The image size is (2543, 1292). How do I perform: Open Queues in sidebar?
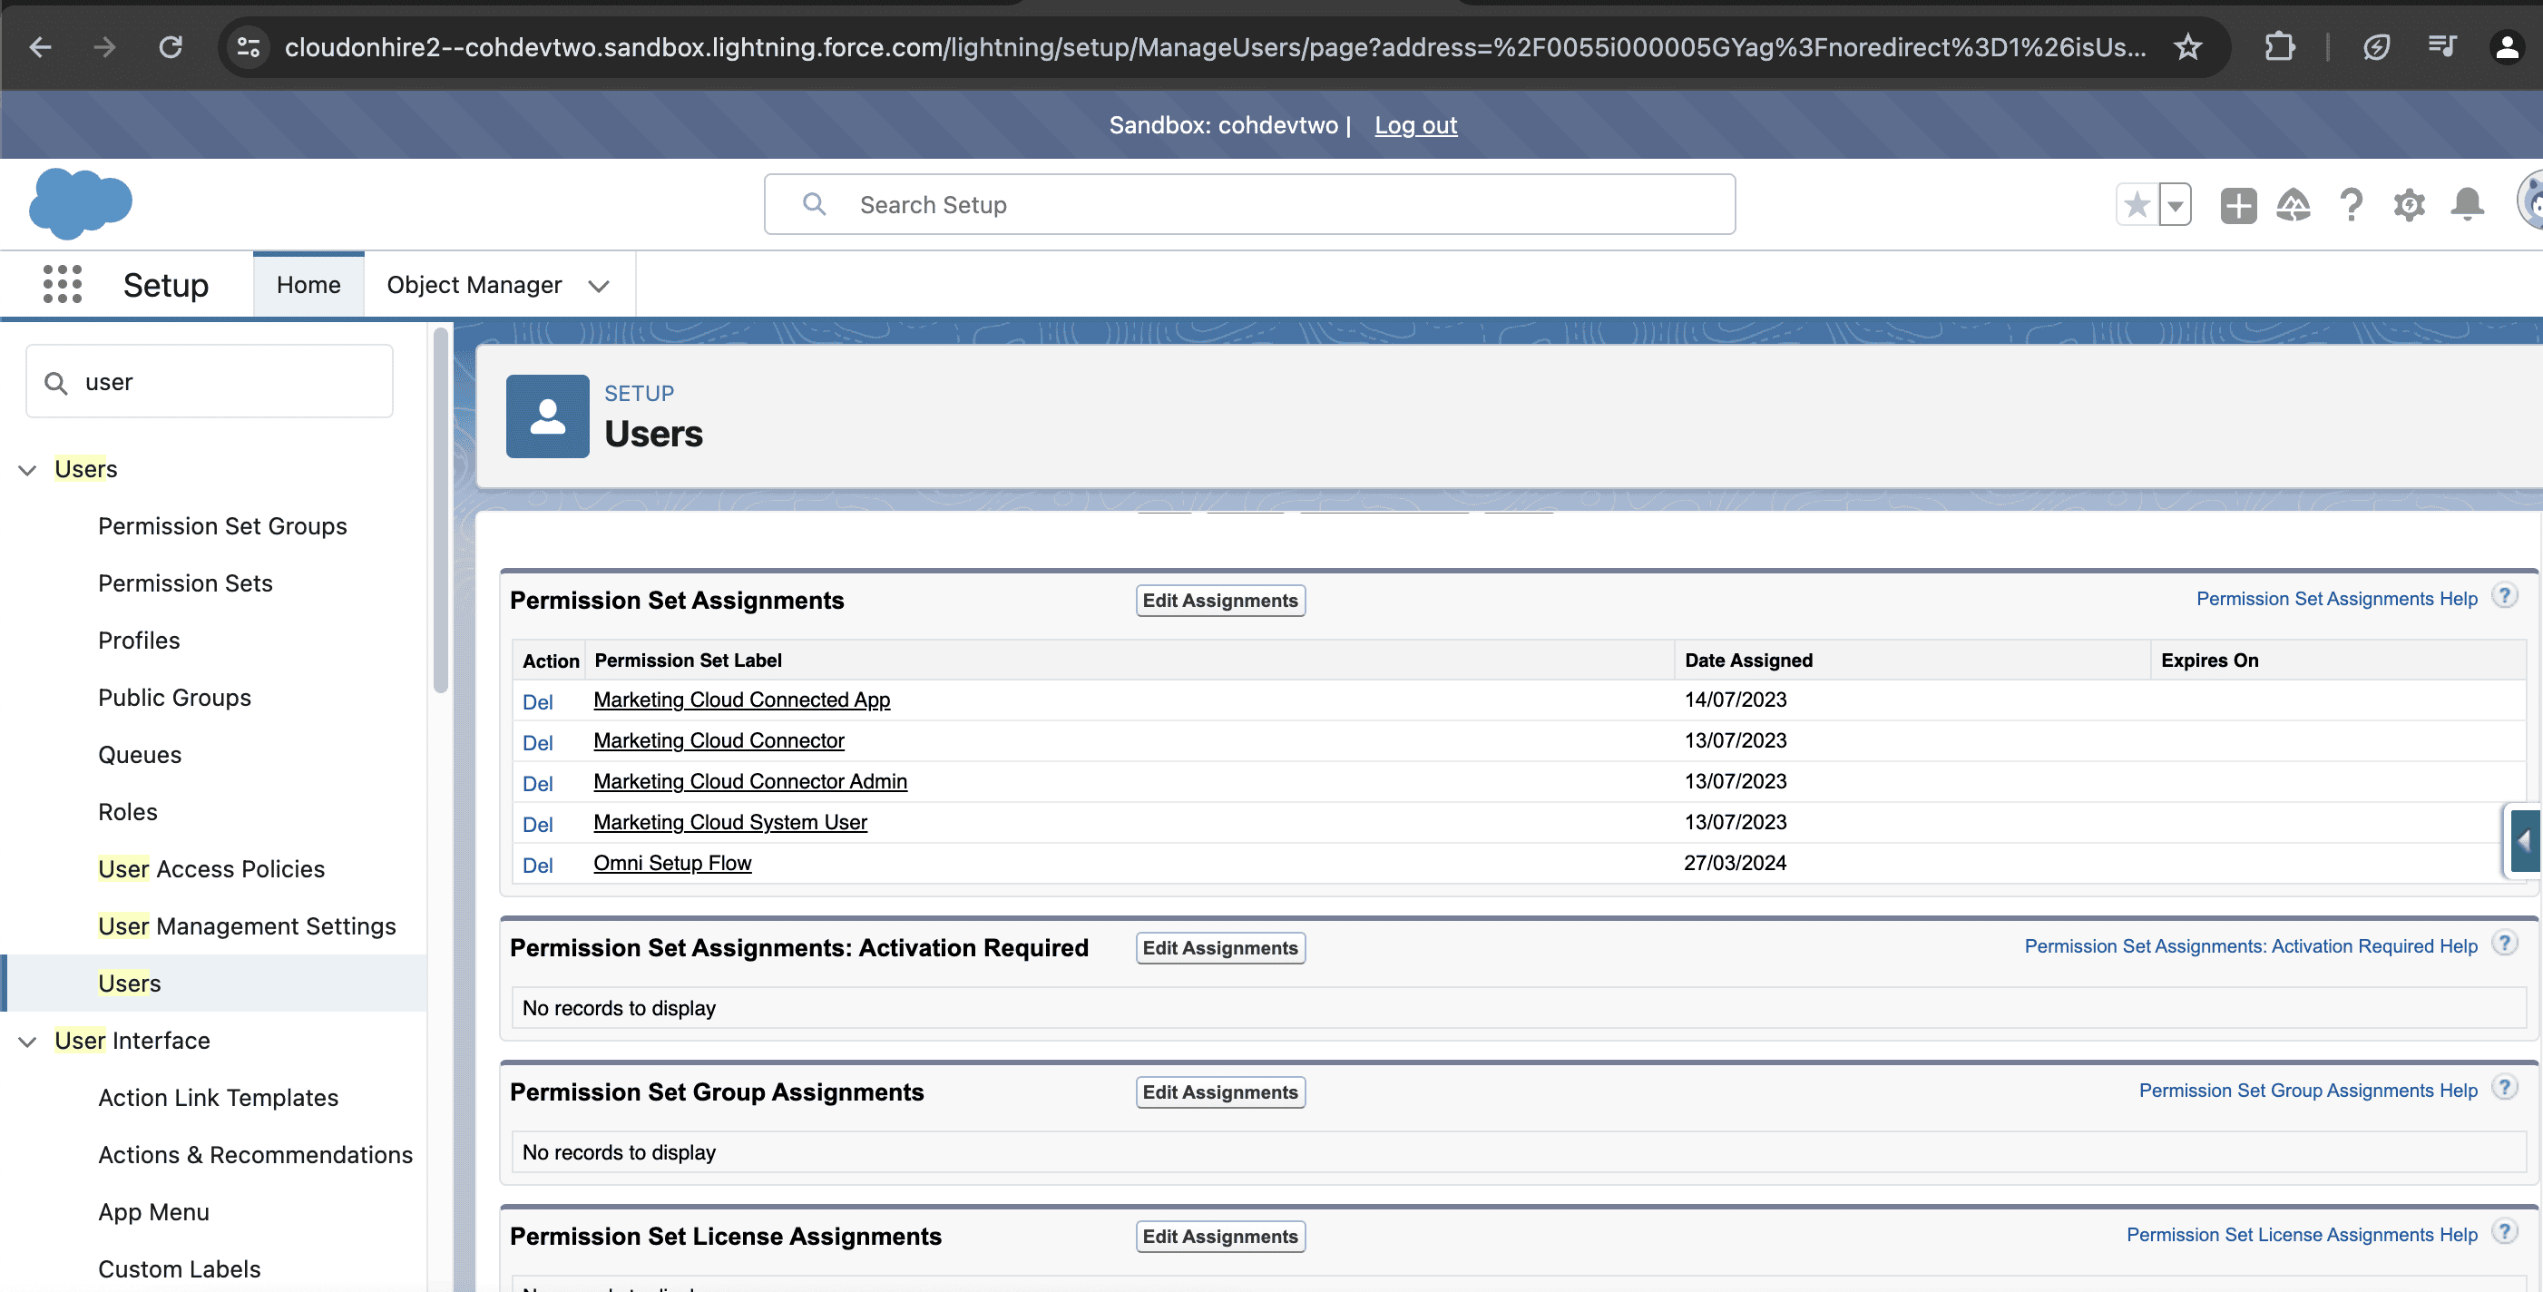tap(139, 755)
